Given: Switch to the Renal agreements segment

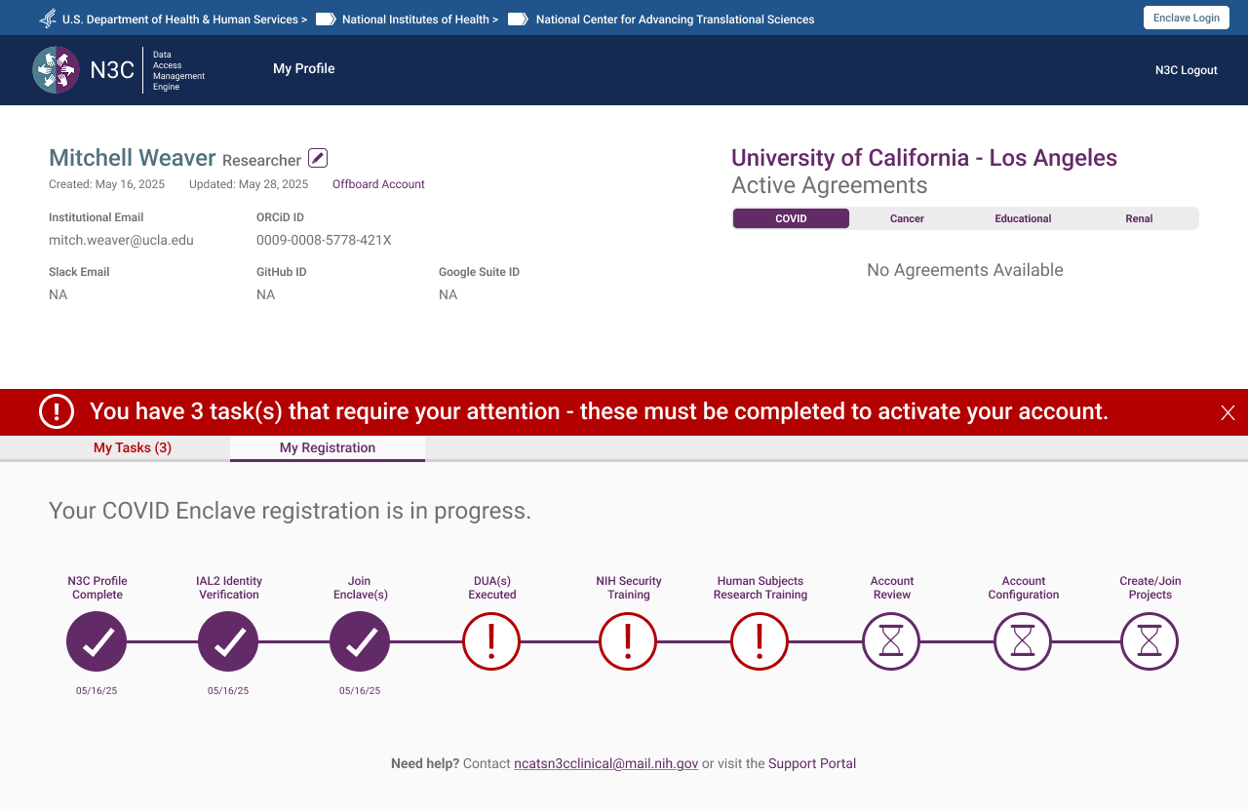Looking at the screenshot, I should click(x=1139, y=218).
